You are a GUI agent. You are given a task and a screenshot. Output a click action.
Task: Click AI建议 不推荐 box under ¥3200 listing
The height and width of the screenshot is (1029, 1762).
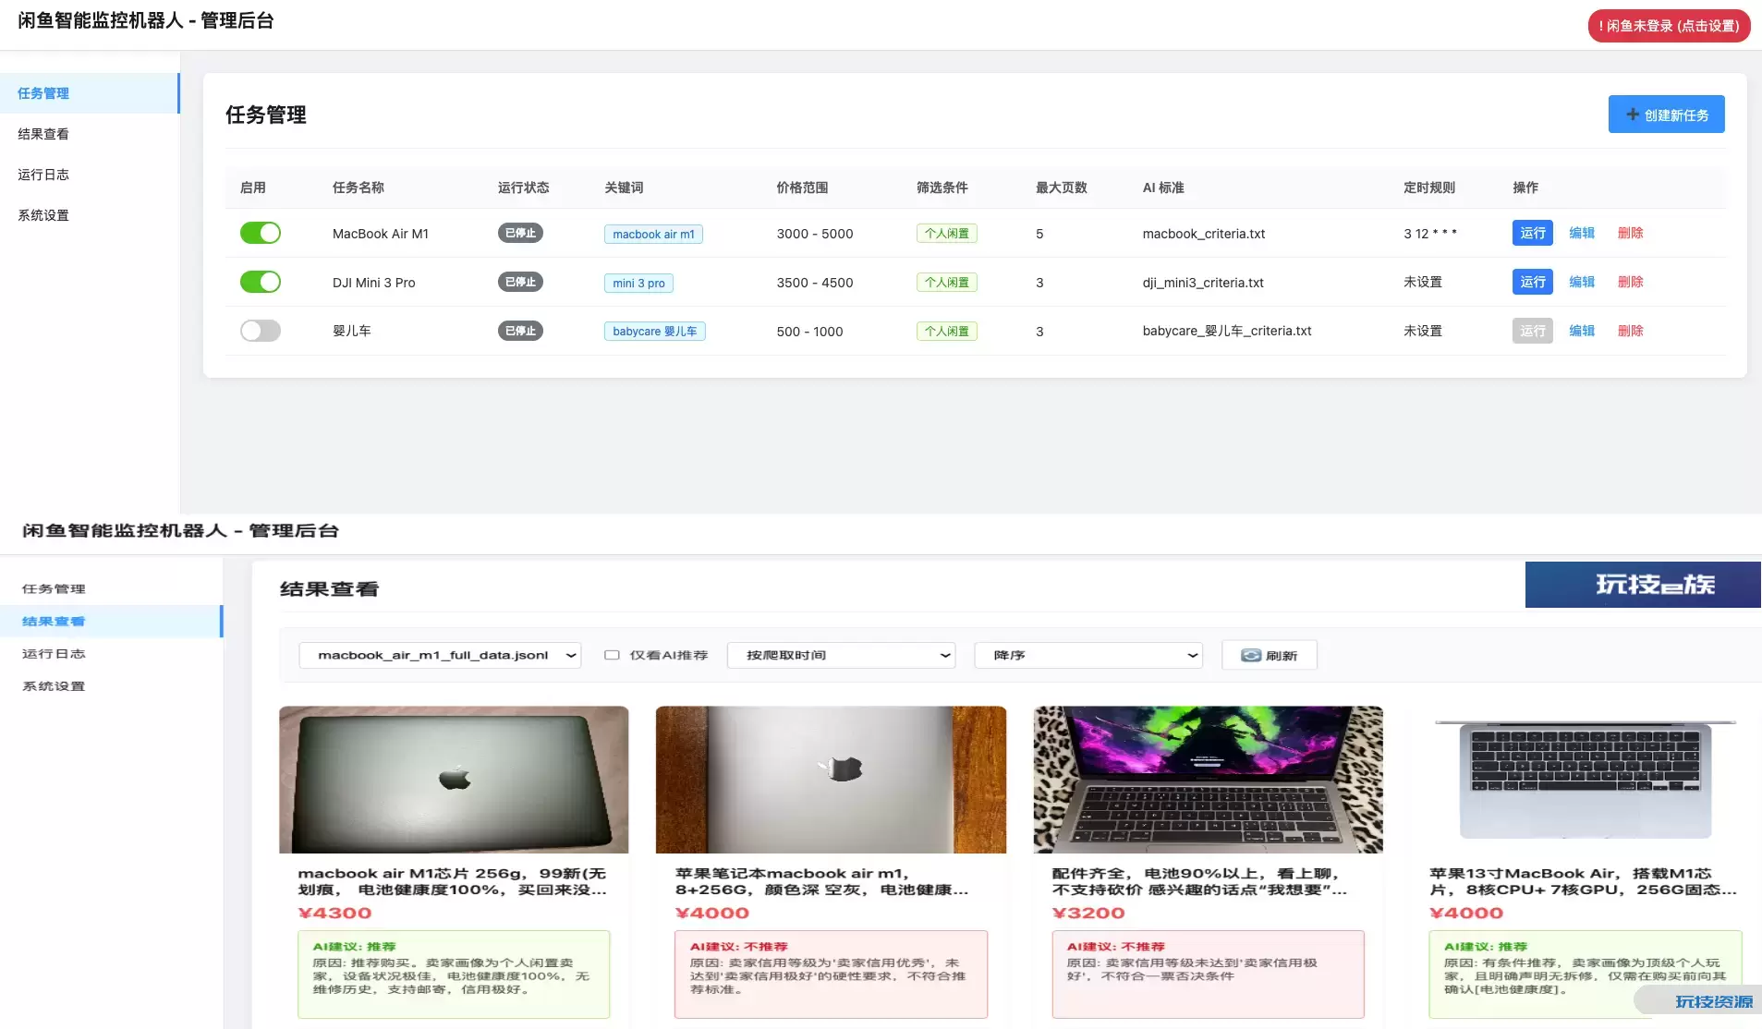1209,974
